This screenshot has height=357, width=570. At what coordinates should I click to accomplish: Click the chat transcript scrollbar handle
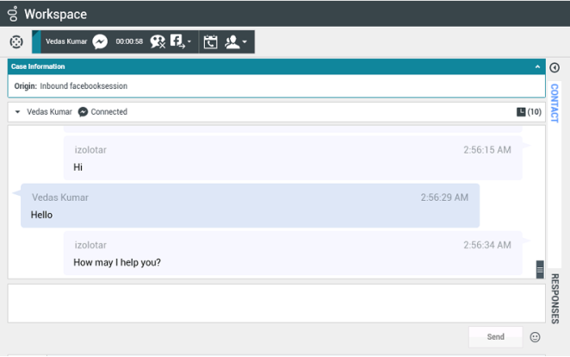coord(540,270)
